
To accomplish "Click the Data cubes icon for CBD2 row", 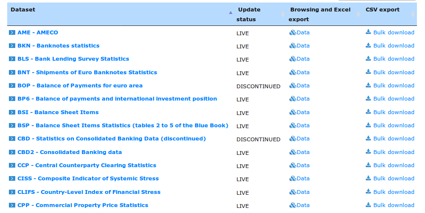I will pos(292,152).
